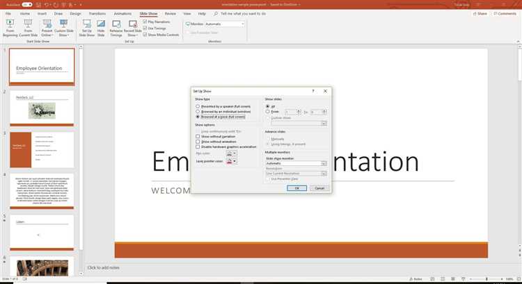Click the Custom Slide Show icon
Viewport: 522px width, 284px height.
(x=64, y=24)
